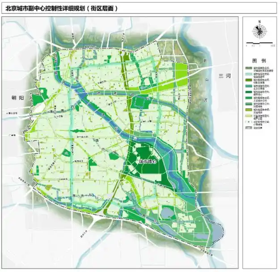
Task: Select the 三河 district label
Action: (x=224, y=76)
